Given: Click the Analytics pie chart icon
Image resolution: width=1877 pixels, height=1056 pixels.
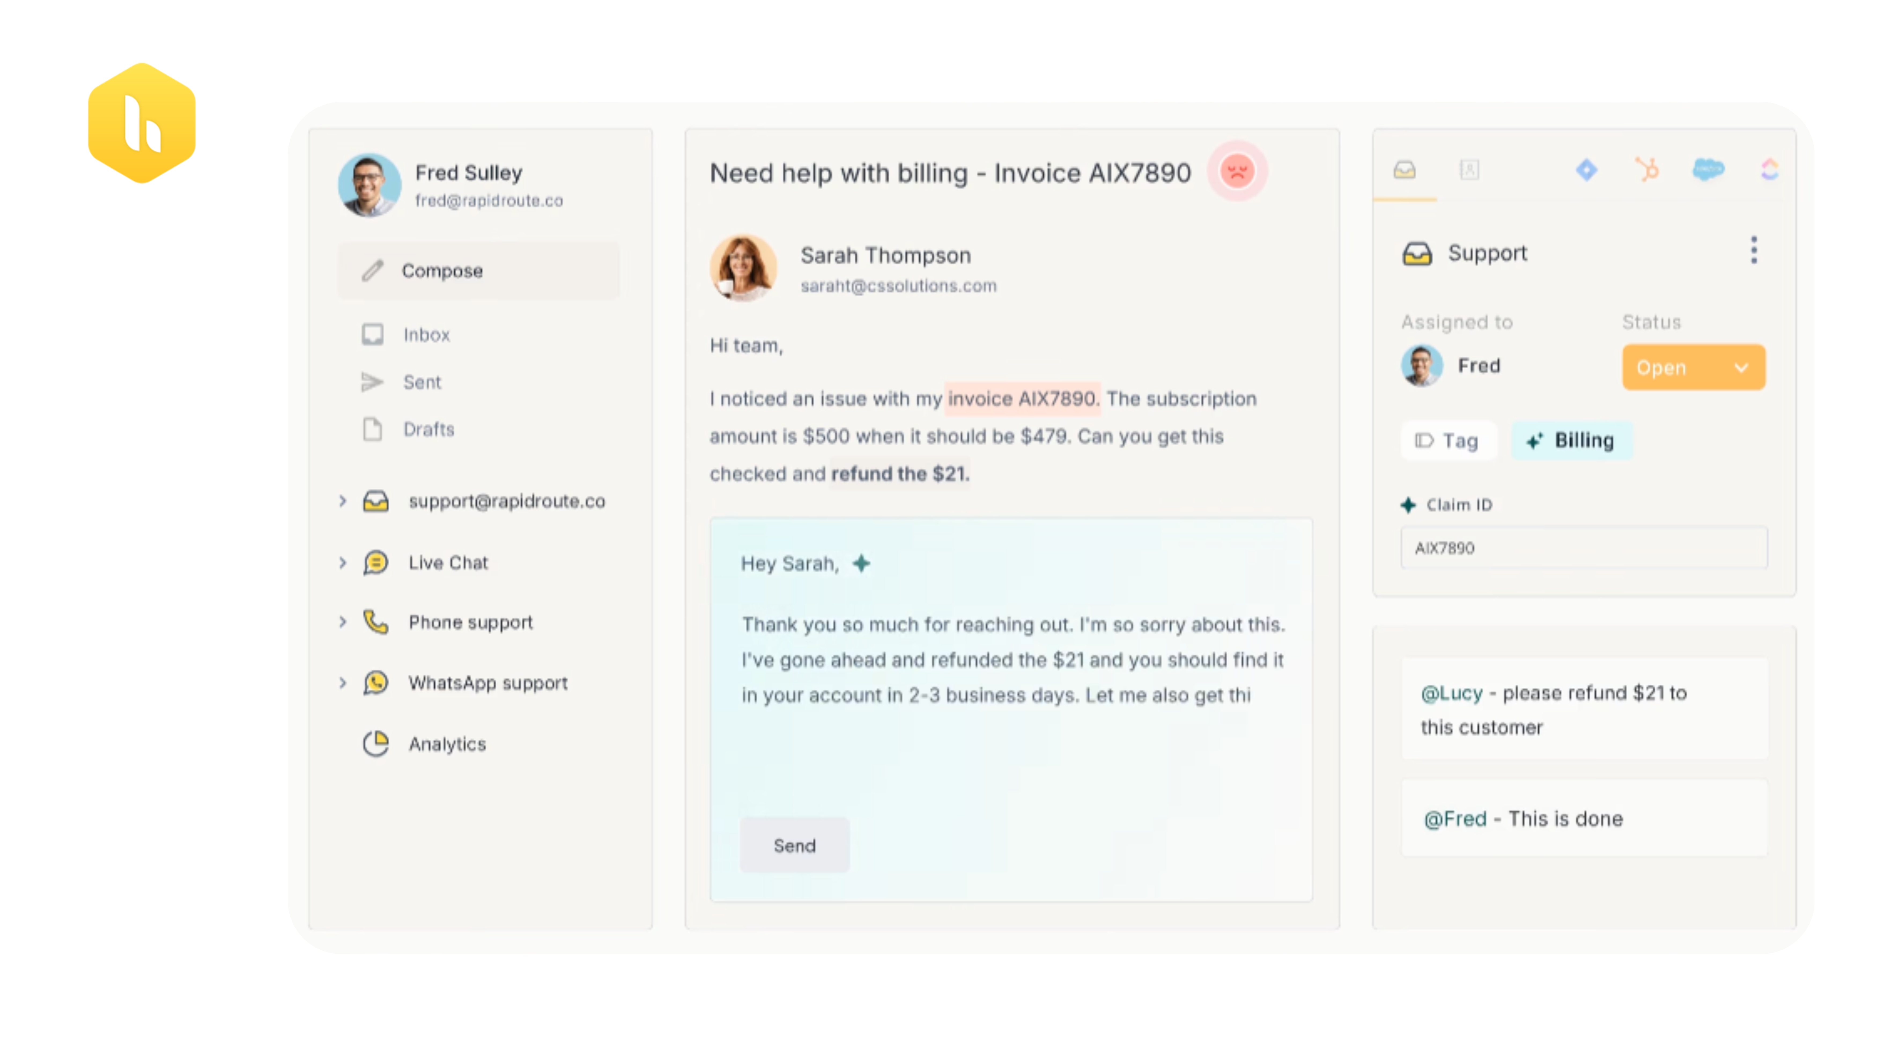Looking at the screenshot, I should (x=376, y=744).
